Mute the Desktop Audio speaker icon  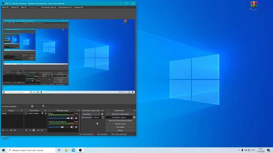tap(72, 127)
